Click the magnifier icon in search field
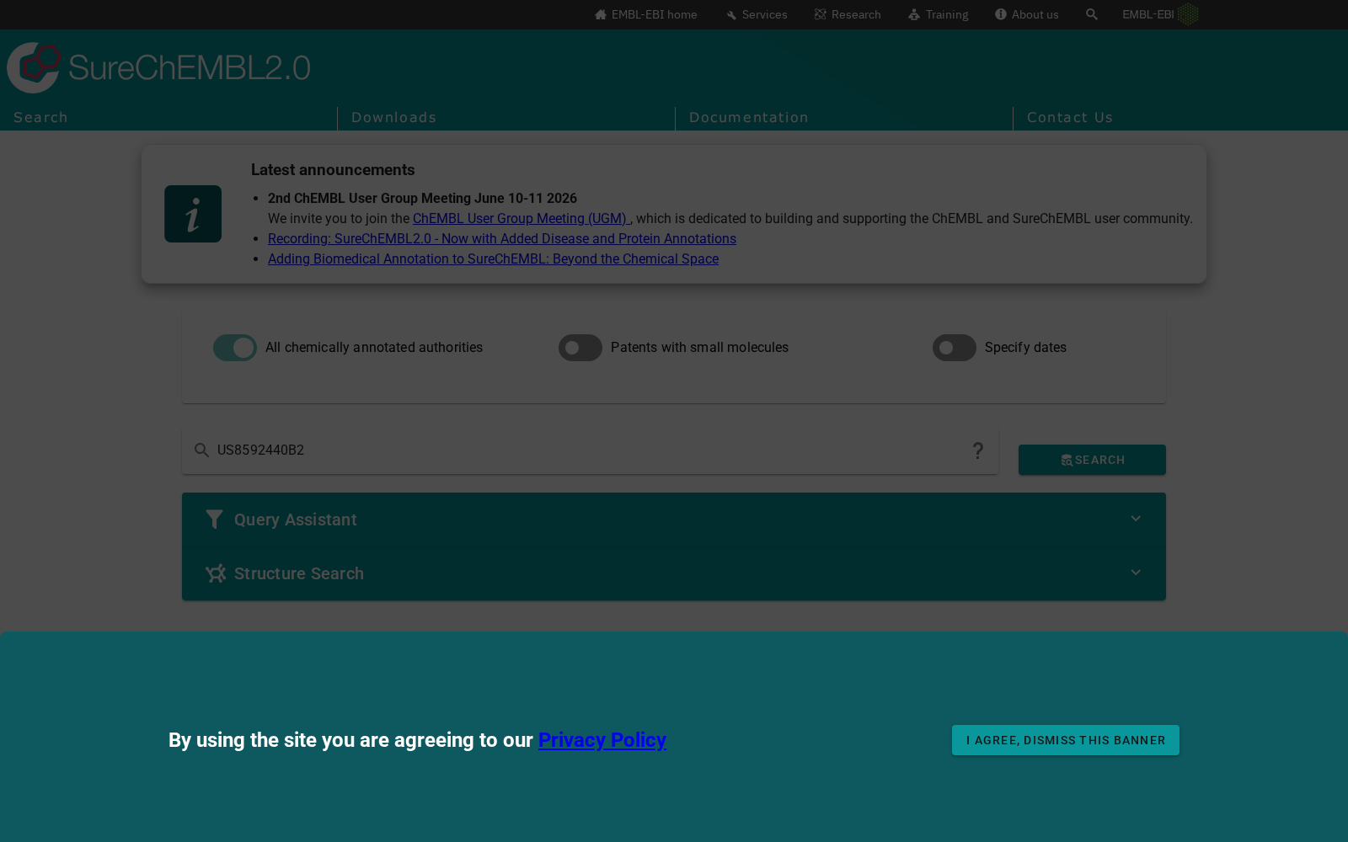Screen dimensions: 1348x842 (x=201, y=450)
